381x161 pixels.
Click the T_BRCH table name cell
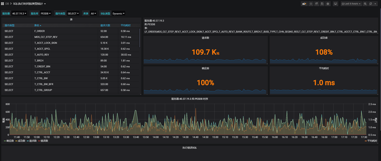pyautogui.click(x=39, y=60)
